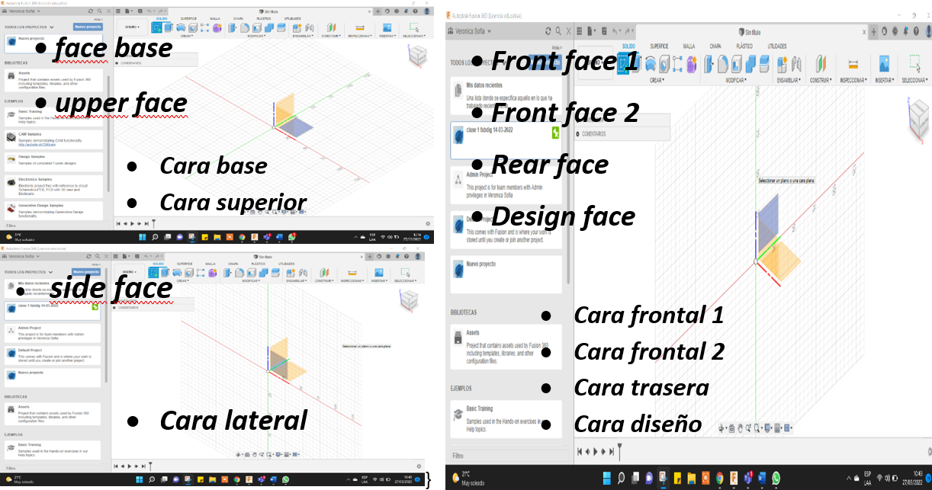
Task: Open DISEÑO workspace dropdown in top-left window
Action: [x=133, y=27]
